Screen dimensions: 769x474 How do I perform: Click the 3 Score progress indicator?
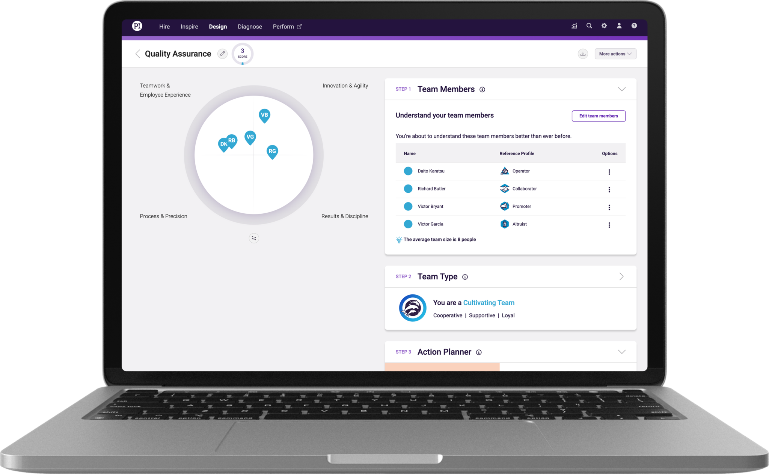[243, 53]
